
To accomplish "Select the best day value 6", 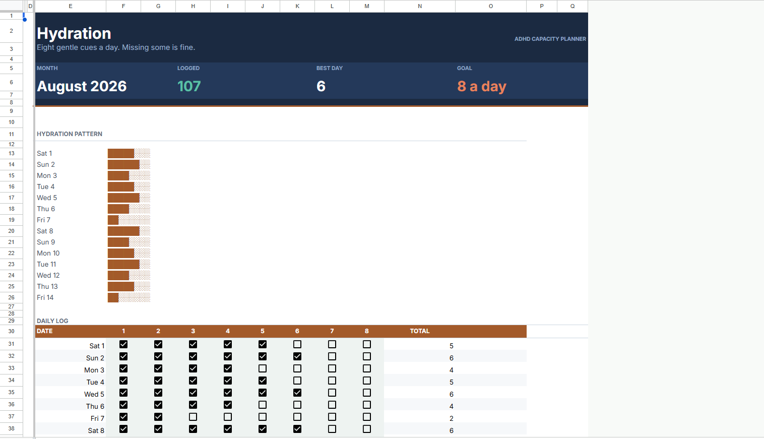I will click(321, 86).
